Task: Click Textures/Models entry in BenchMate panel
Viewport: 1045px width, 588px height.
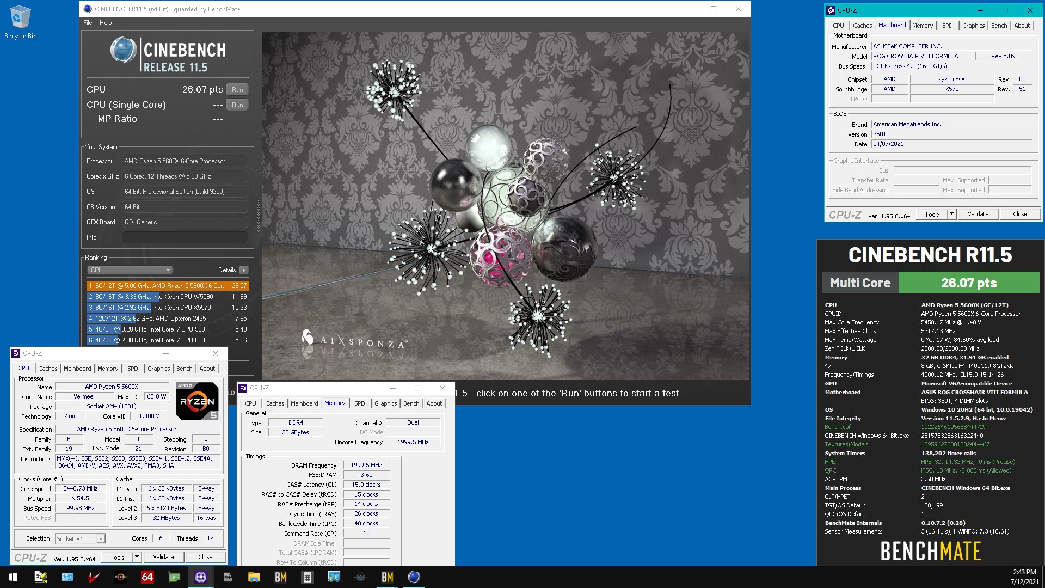Action: [846, 444]
